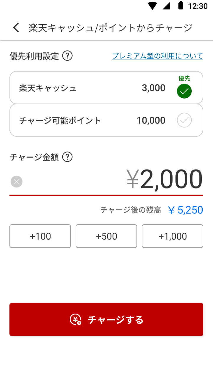Select the green 楽天キャッシュ priority checkmark

184,91
